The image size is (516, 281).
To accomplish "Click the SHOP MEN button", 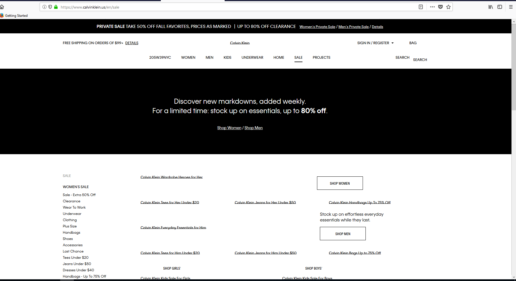I will [x=343, y=234].
